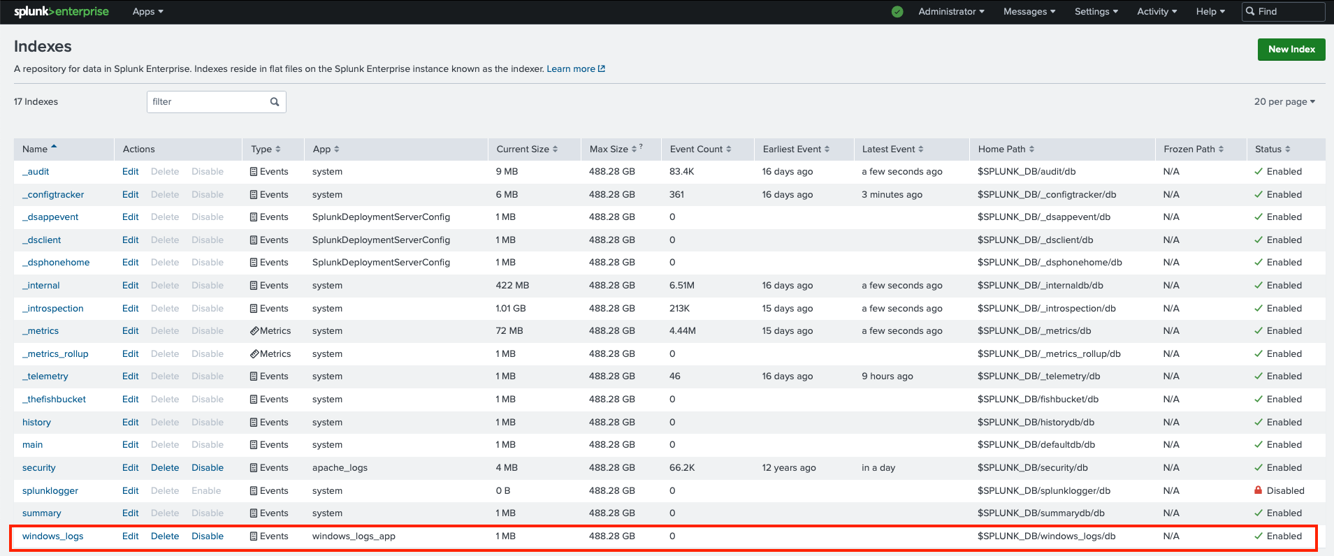
Task: Open the _telemetry index link
Action: [x=45, y=376]
